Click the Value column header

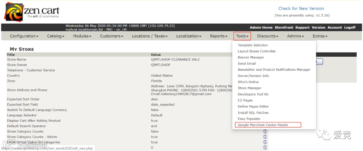[156, 55]
